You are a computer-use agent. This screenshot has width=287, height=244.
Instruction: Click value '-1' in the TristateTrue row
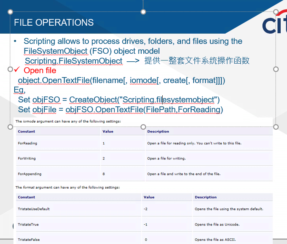[x=146, y=225]
